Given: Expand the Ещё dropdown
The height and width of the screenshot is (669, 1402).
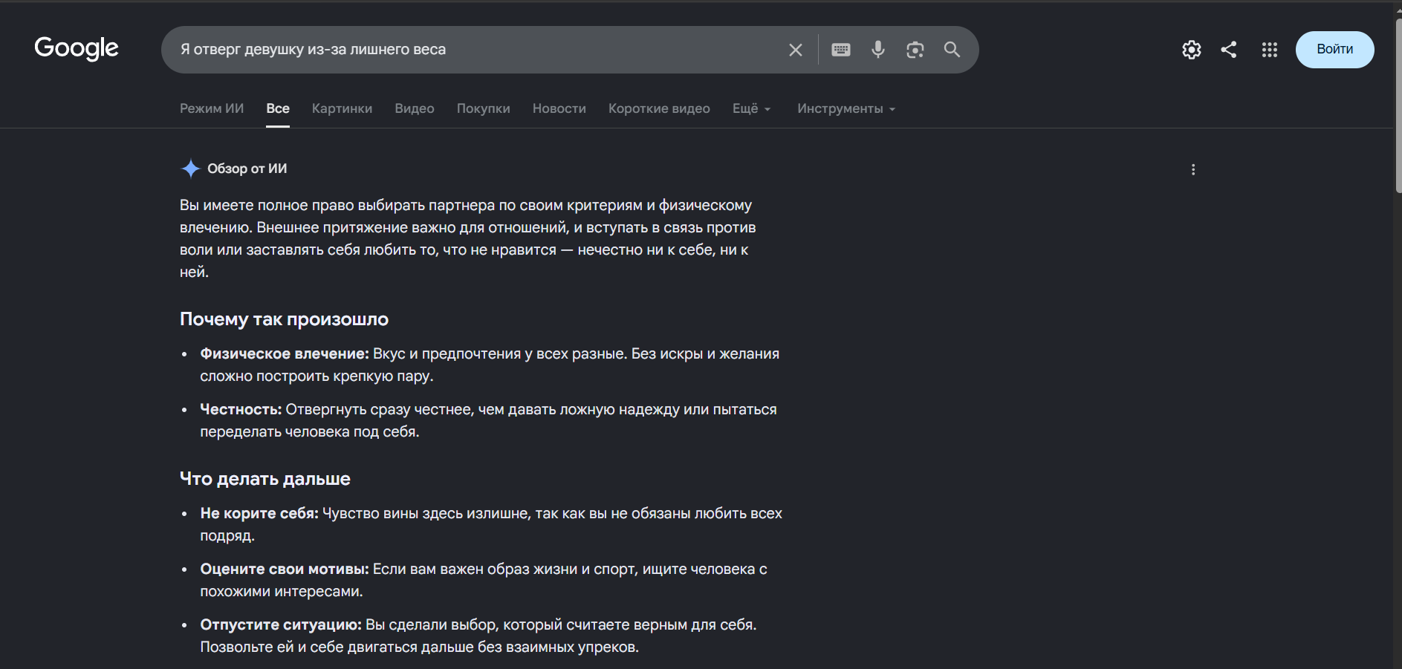Looking at the screenshot, I should pyautogui.click(x=752, y=108).
